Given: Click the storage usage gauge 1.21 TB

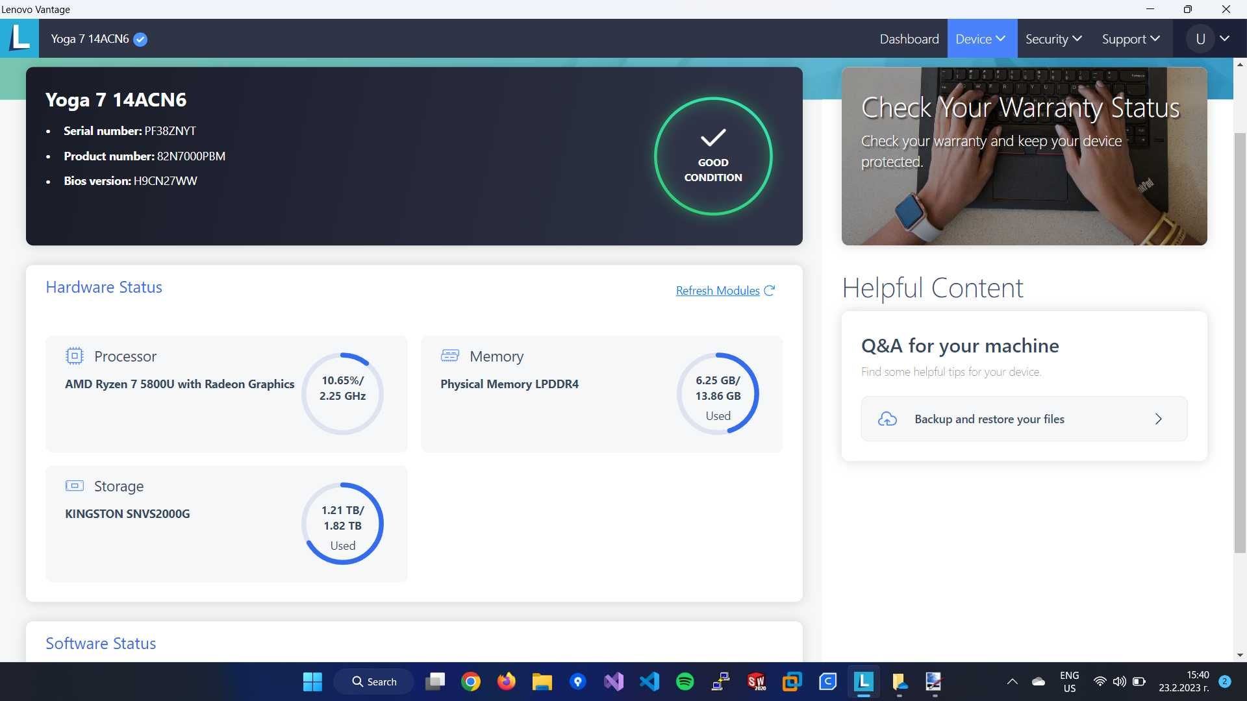Looking at the screenshot, I should (342, 524).
